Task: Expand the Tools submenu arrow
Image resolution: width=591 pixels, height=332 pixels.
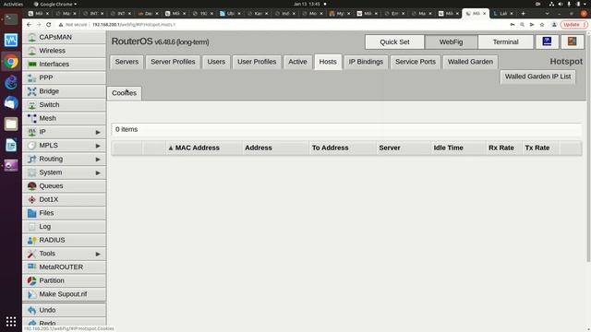Action: (98, 255)
